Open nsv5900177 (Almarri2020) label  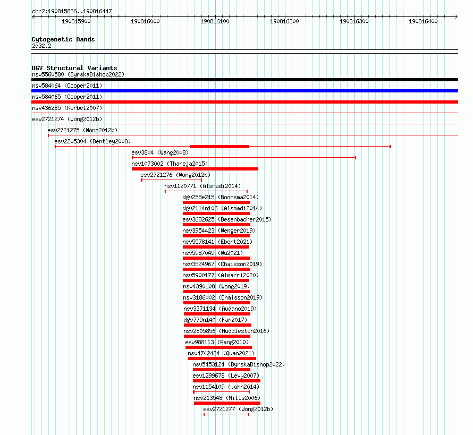point(221,275)
